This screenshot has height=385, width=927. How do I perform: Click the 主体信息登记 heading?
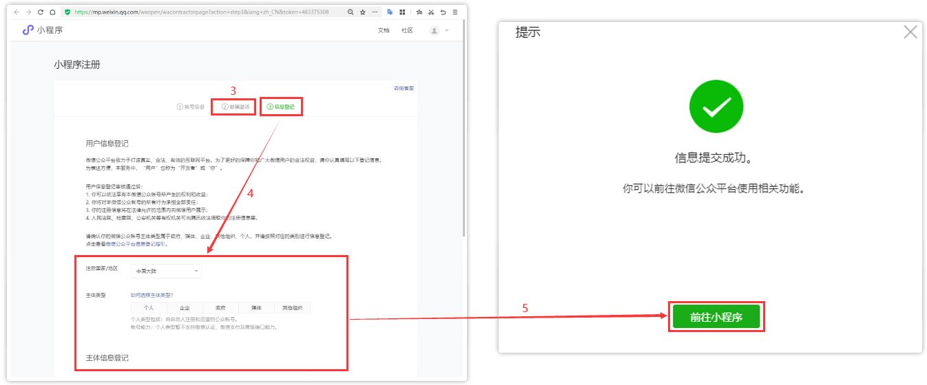[107, 358]
